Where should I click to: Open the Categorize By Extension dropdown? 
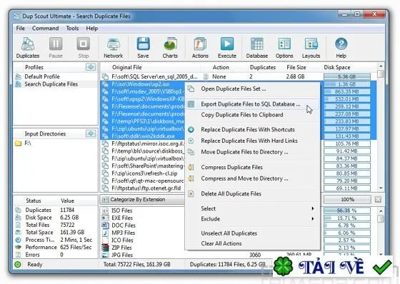[x=142, y=199]
